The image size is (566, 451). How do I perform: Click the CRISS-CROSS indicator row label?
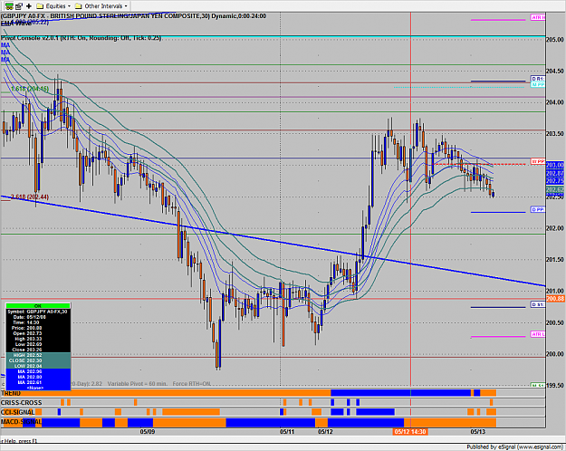(22, 403)
